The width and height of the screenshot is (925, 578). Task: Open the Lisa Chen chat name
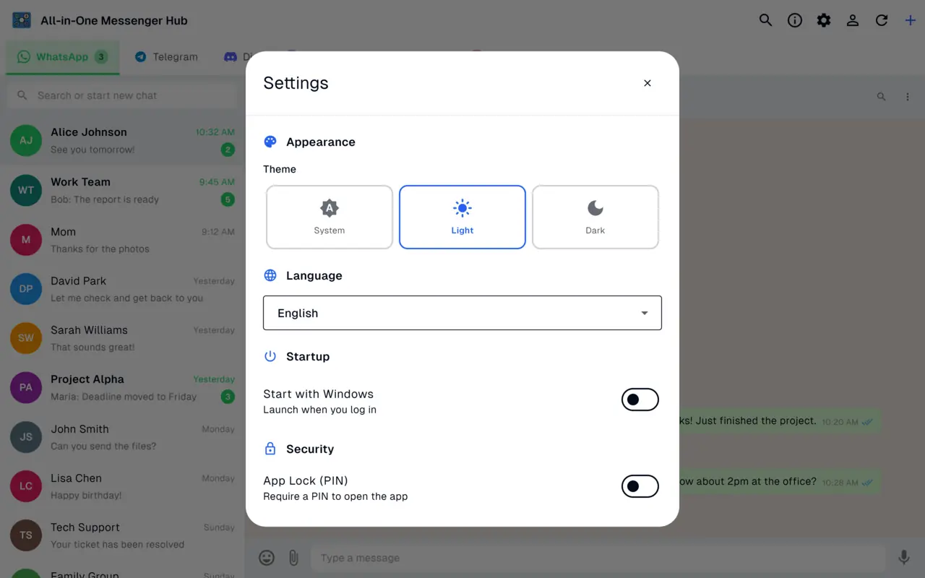click(76, 478)
